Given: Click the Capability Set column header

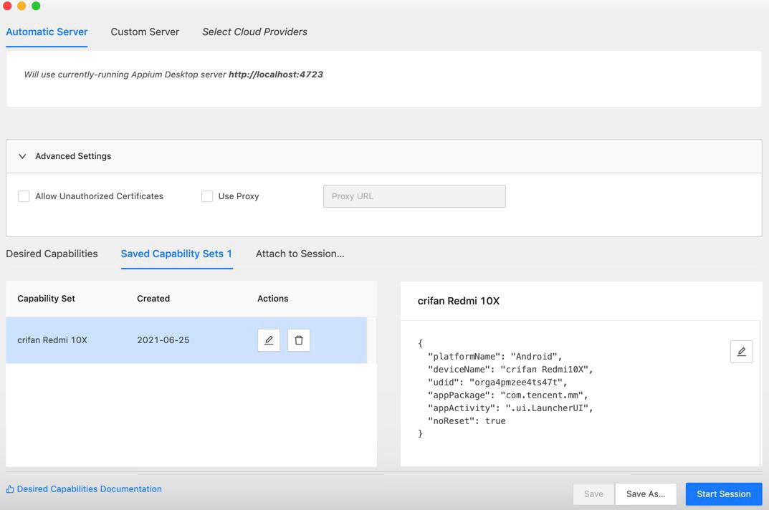Looking at the screenshot, I should [x=46, y=298].
